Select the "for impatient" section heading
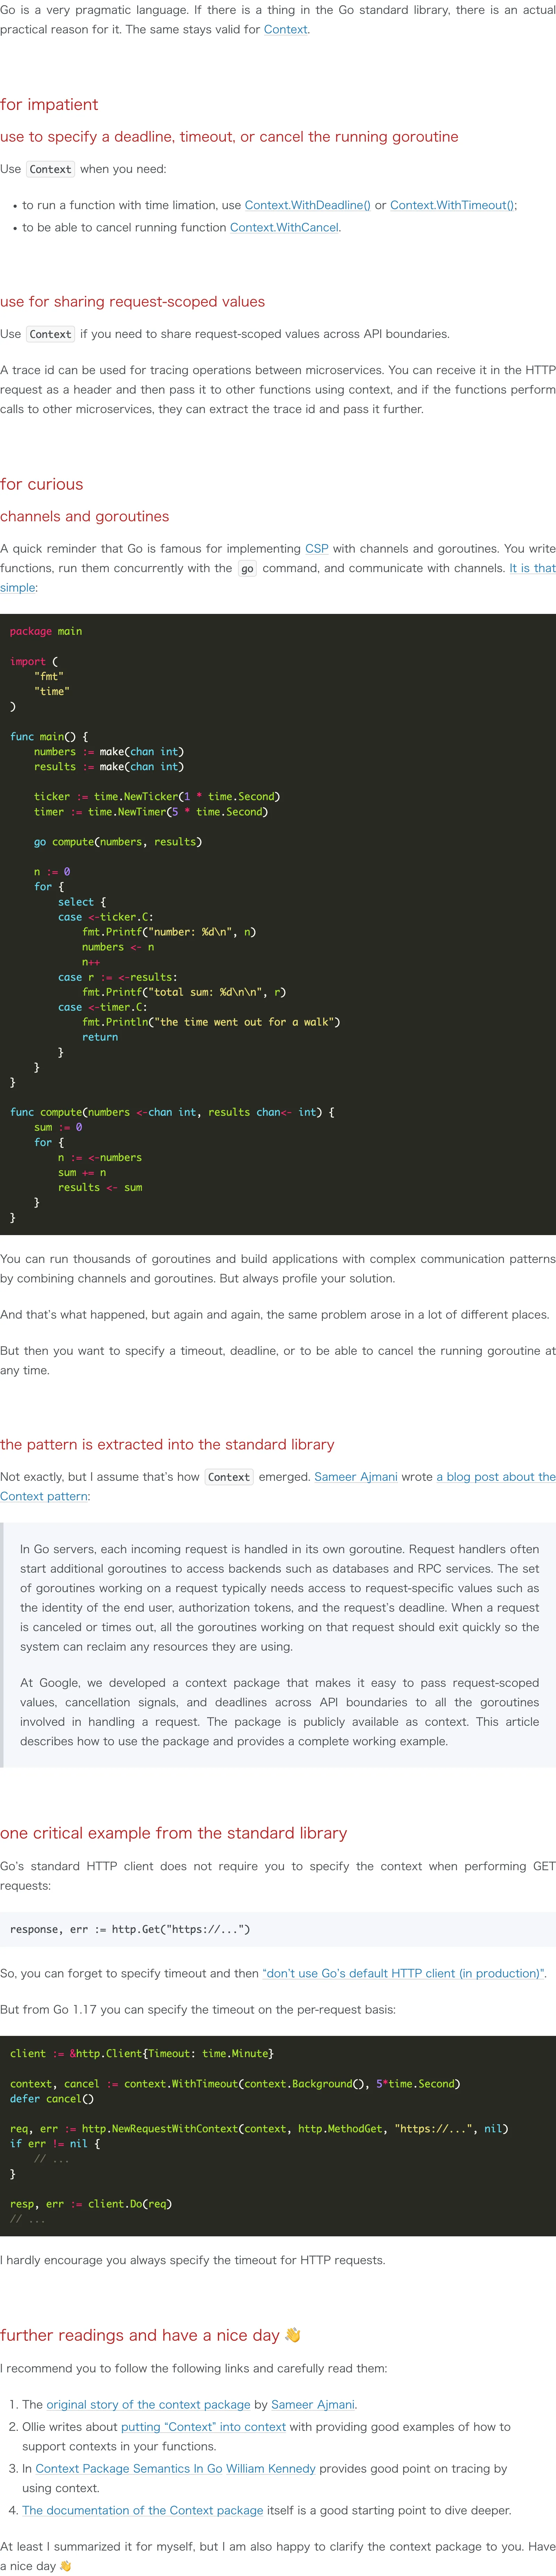The image size is (556, 2576). (48, 104)
